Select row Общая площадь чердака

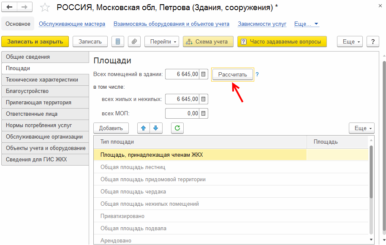coord(231,192)
